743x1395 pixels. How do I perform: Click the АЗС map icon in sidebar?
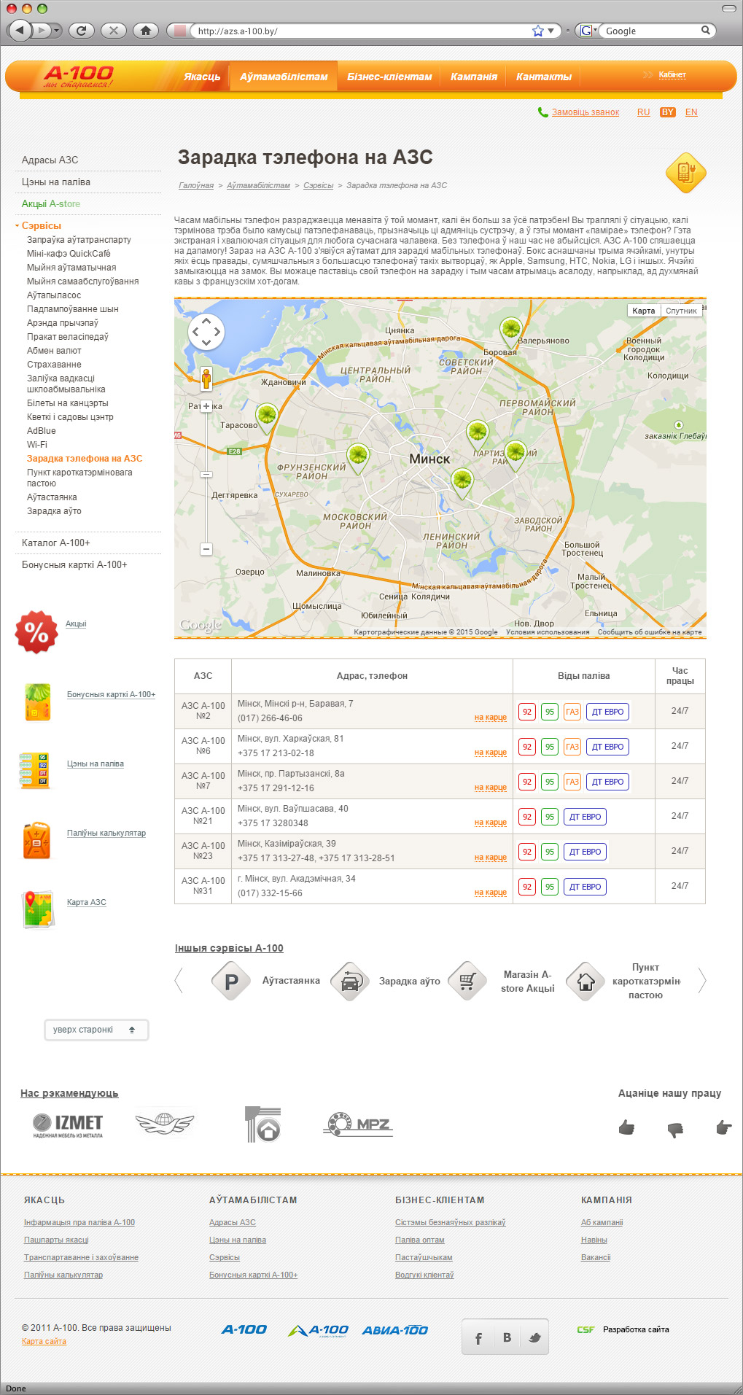[39, 909]
